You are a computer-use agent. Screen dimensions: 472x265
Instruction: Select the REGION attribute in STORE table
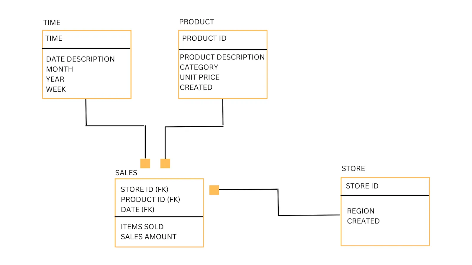[x=360, y=211]
